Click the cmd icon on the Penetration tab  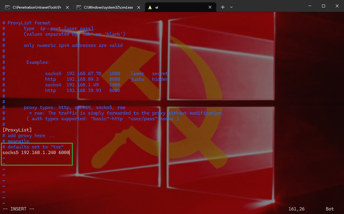[x=7, y=7]
